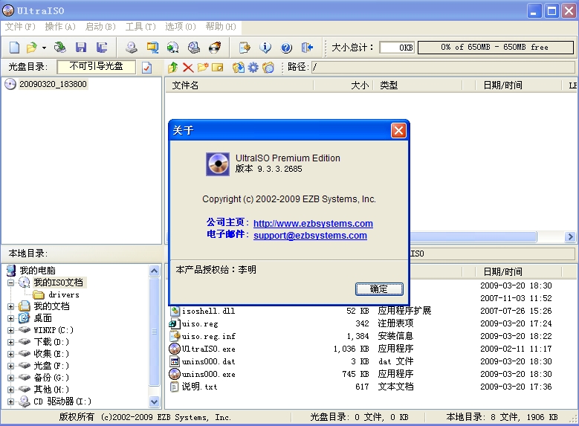Click the support@ezbsystems.com email link
The image size is (579, 426).
tap(310, 236)
